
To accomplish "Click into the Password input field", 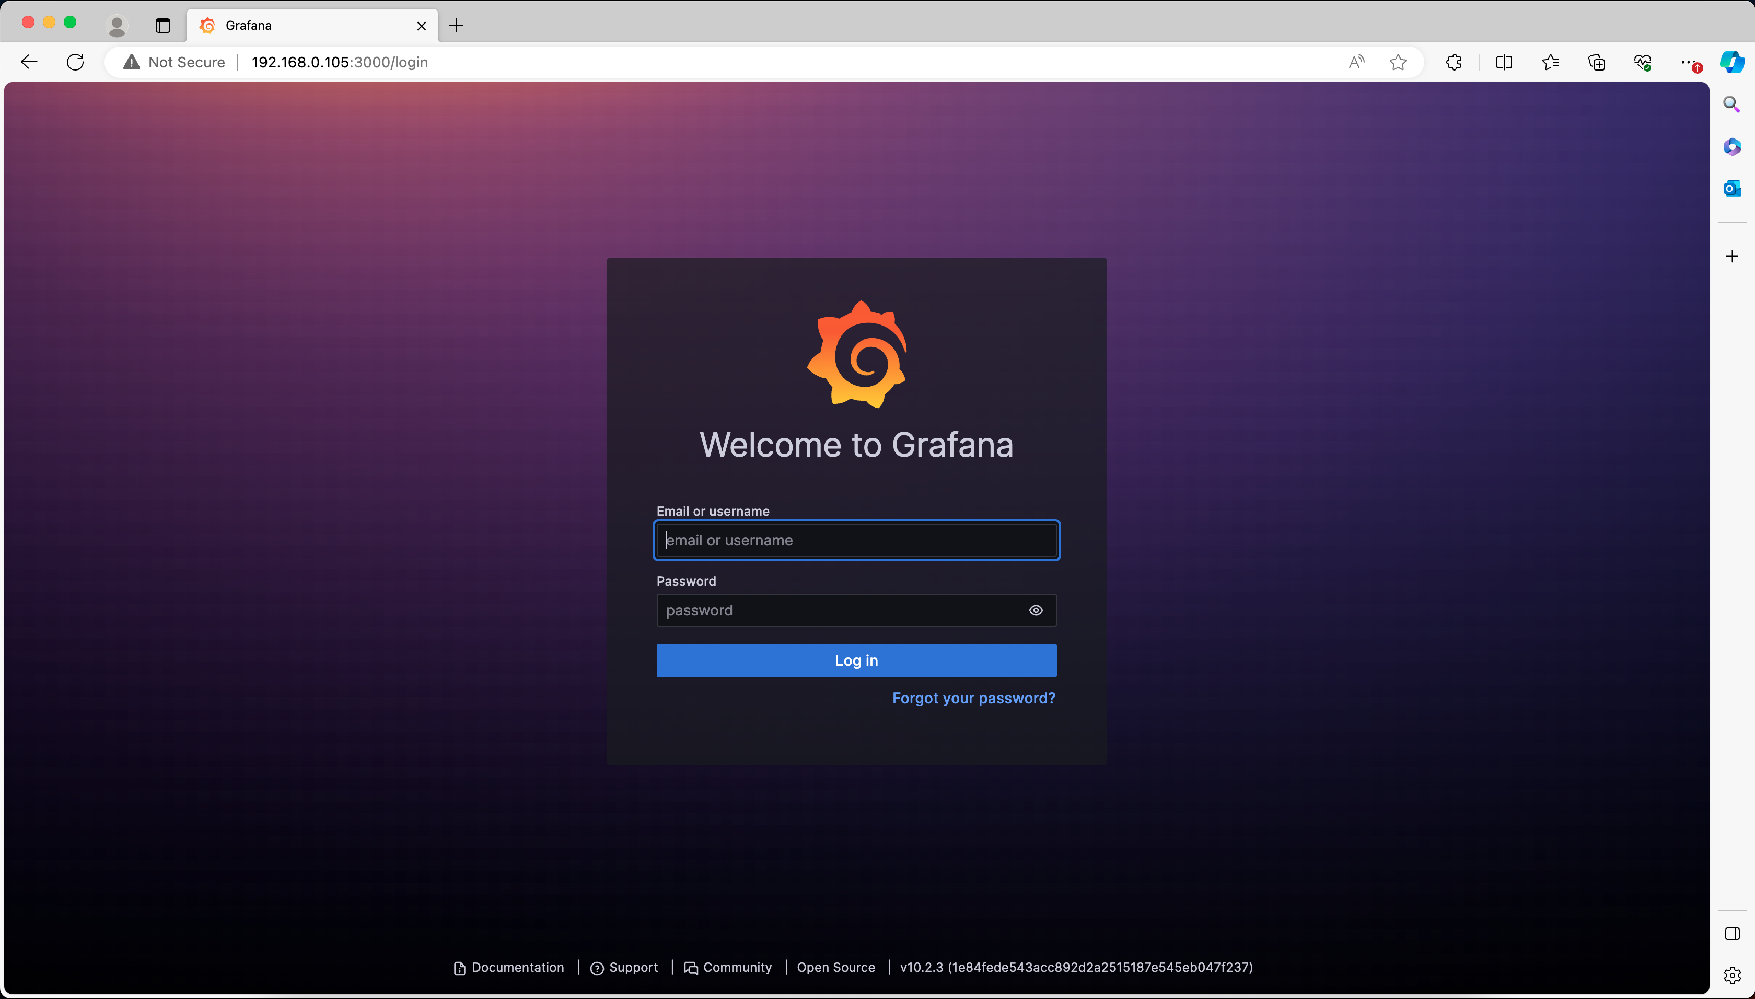I will (x=856, y=610).
